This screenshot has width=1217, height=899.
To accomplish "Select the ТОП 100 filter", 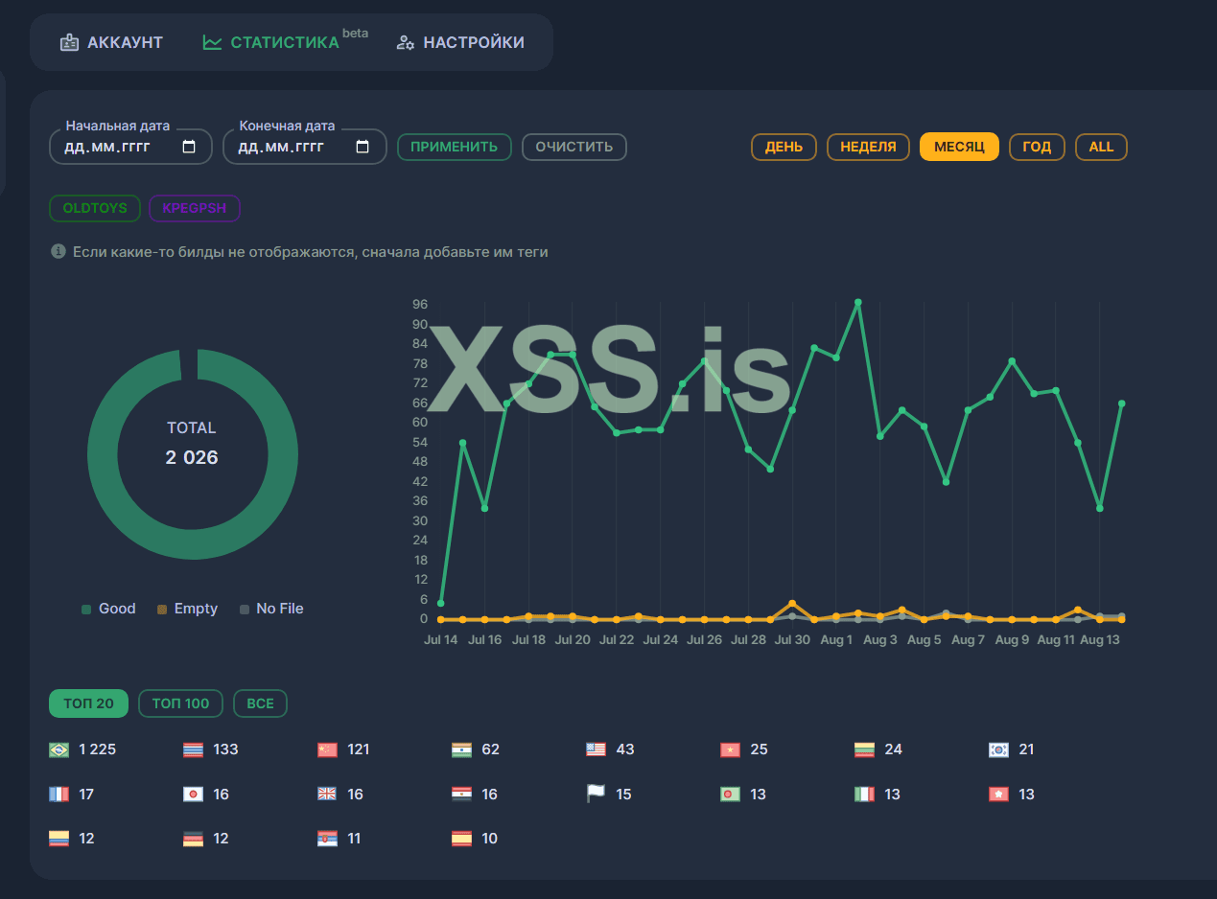I will 180,703.
